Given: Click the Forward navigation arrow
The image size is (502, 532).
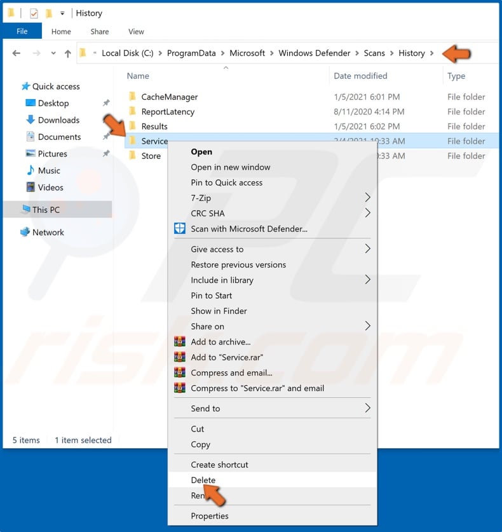Looking at the screenshot, I should point(36,53).
